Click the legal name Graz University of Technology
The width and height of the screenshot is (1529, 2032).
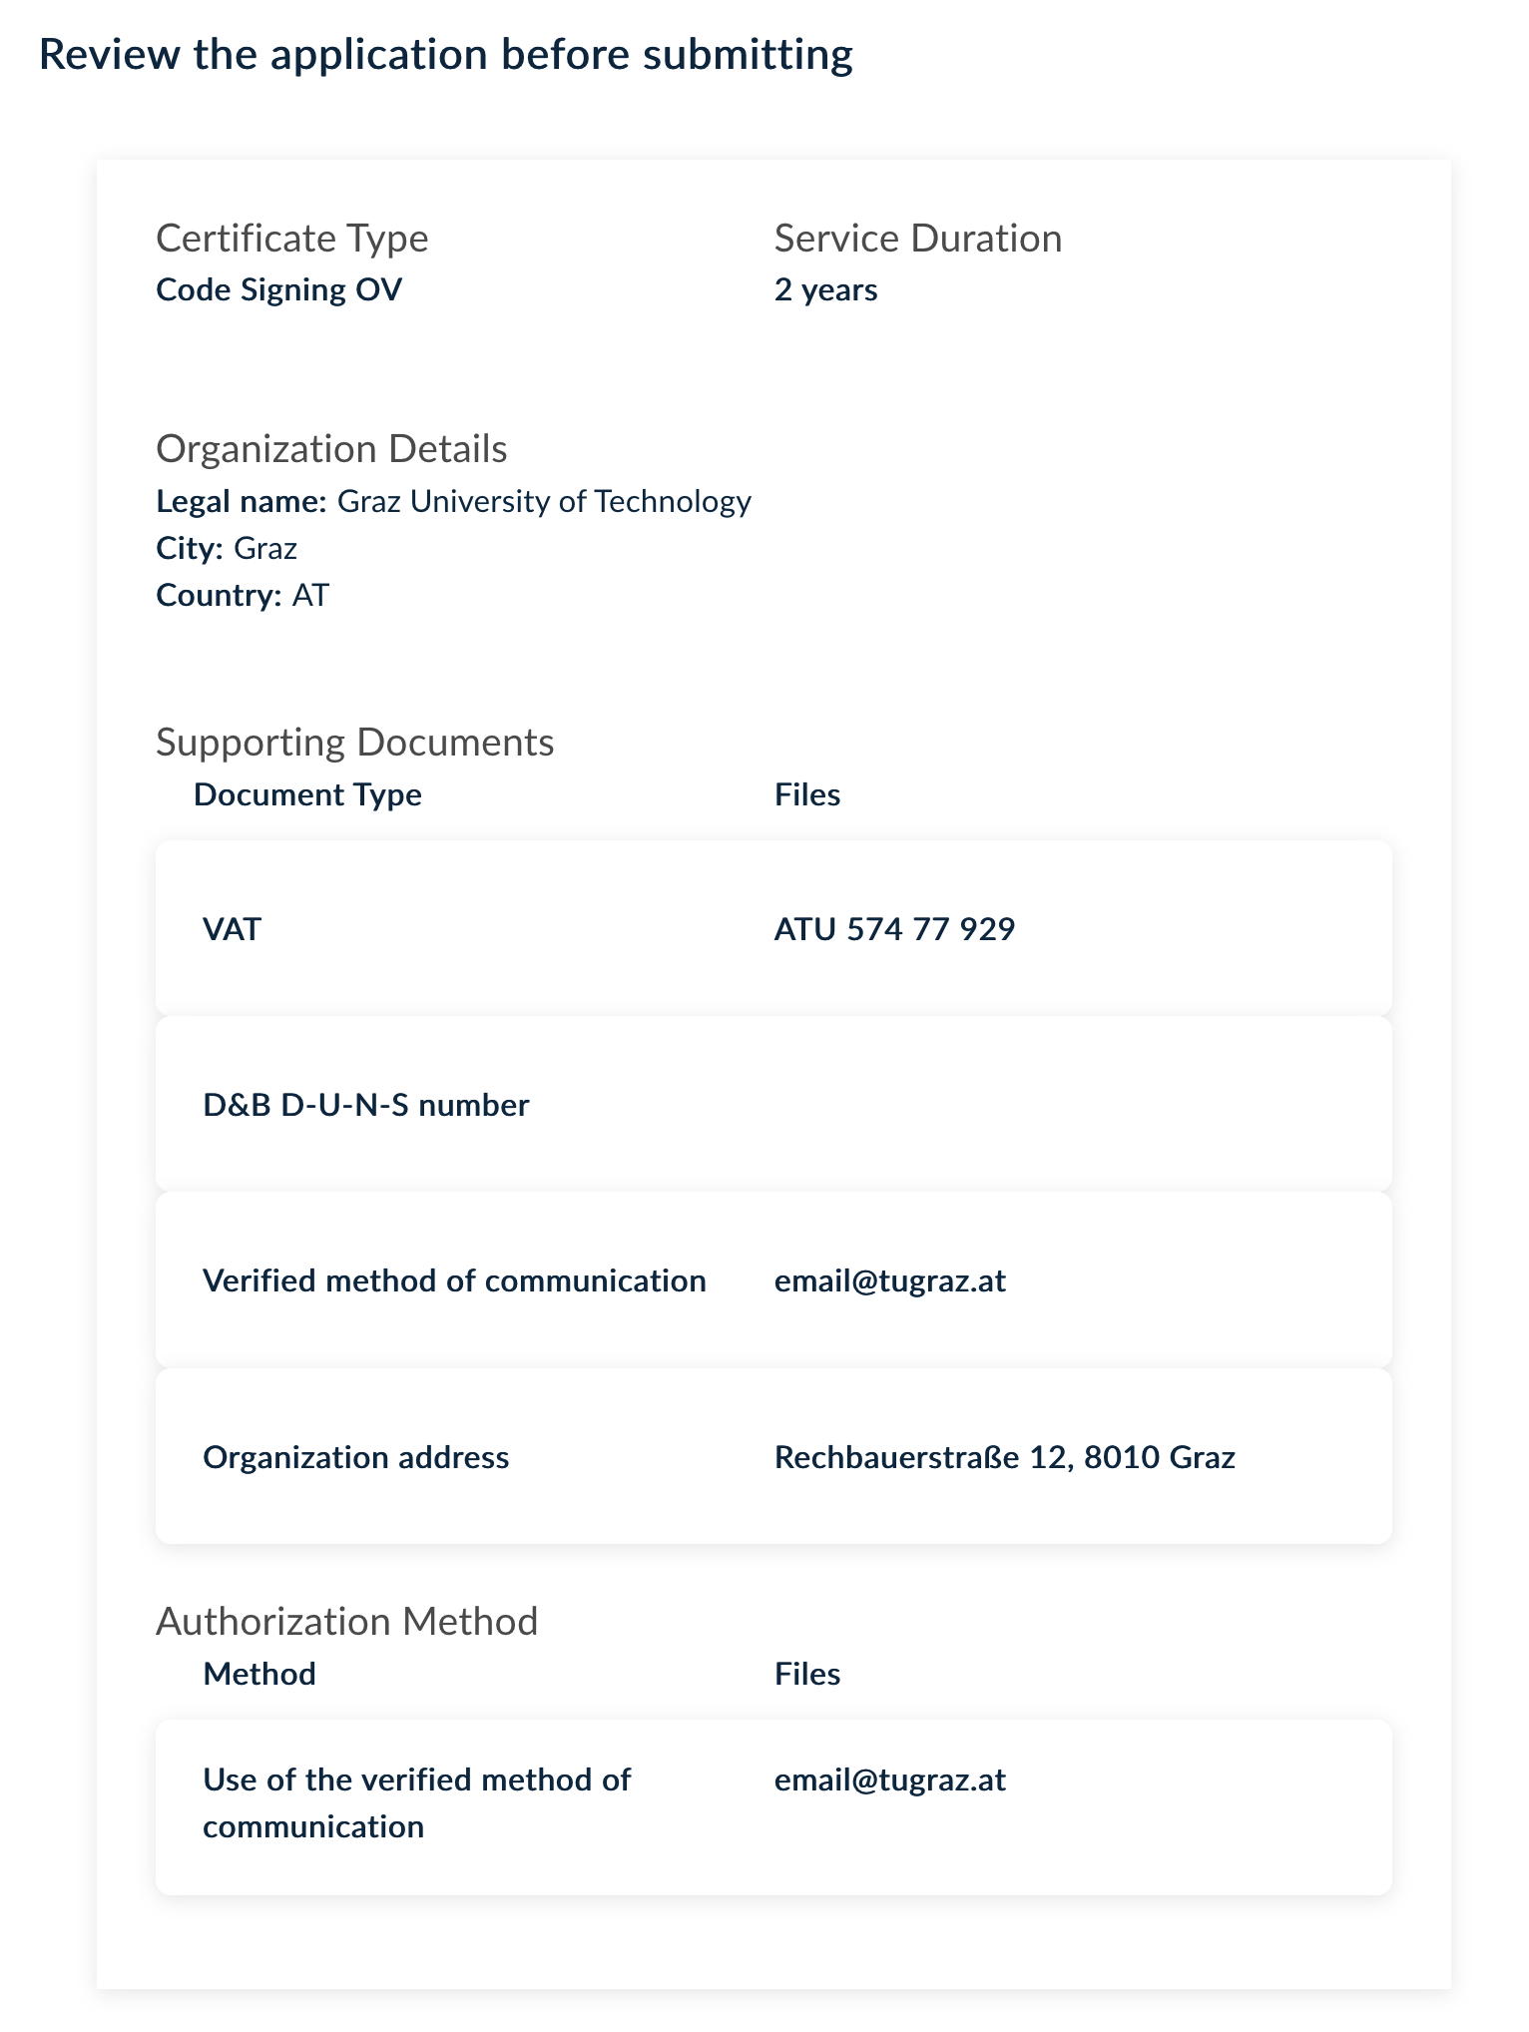pyautogui.click(x=543, y=500)
